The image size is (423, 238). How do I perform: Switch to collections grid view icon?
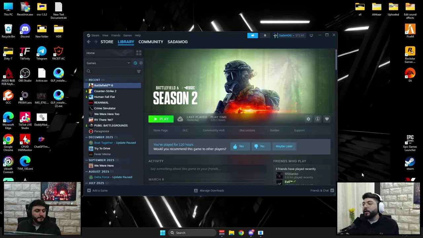(x=139, y=53)
